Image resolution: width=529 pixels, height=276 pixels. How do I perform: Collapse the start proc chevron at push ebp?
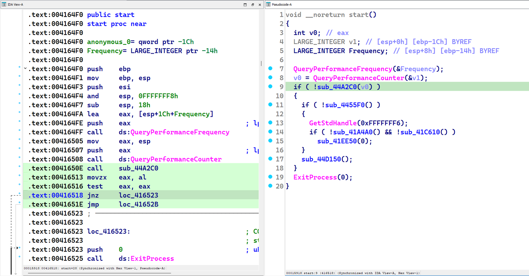pyautogui.click(x=26, y=69)
